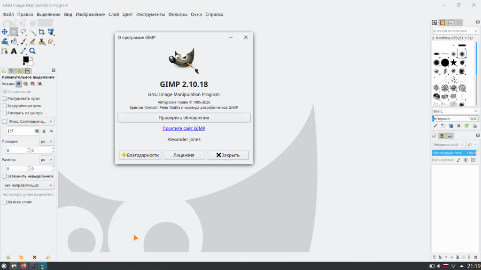Select the Text tool
481x270 pixels.
click(x=14, y=51)
